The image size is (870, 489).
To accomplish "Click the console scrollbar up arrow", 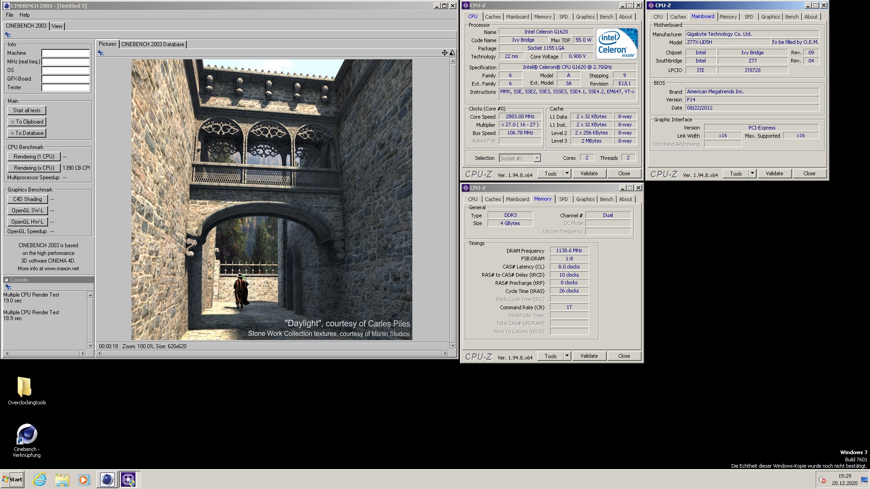I will [x=90, y=295].
